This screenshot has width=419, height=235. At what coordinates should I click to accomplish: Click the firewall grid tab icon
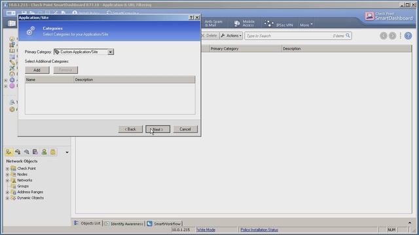(12, 23)
